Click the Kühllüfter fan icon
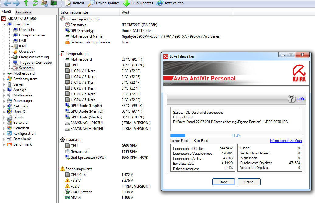 click(x=62, y=140)
